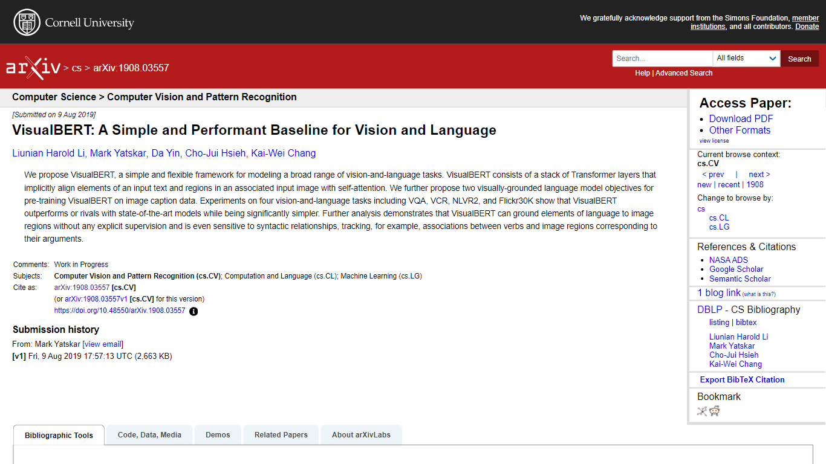Open Advanced Search
826x464 pixels.
click(684, 73)
